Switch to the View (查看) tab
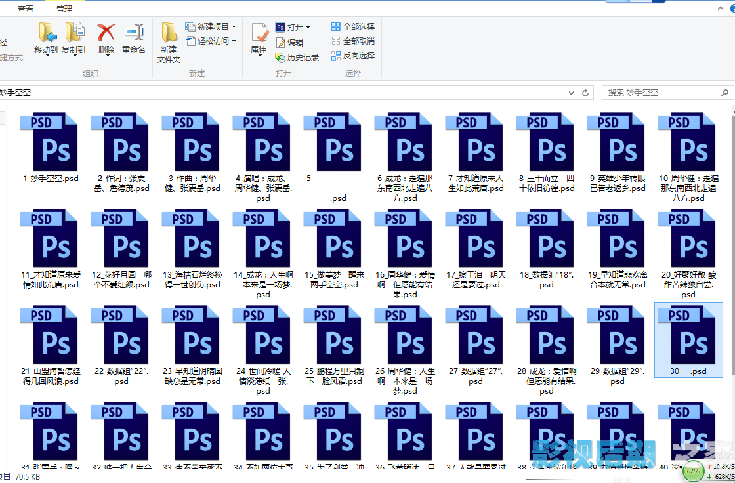Viewport: 735px width, 483px height. click(26, 9)
